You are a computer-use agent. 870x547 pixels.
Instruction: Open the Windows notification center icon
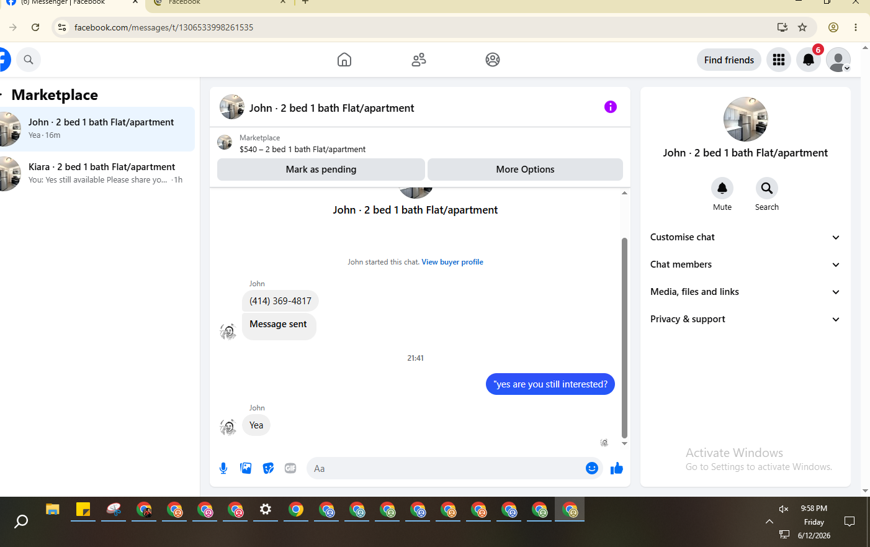pos(850,522)
